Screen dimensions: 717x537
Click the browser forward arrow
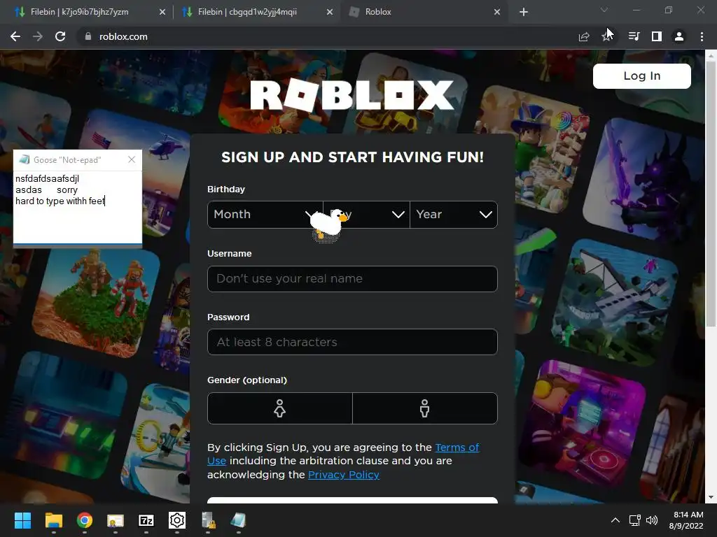click(x=38, y=36)
